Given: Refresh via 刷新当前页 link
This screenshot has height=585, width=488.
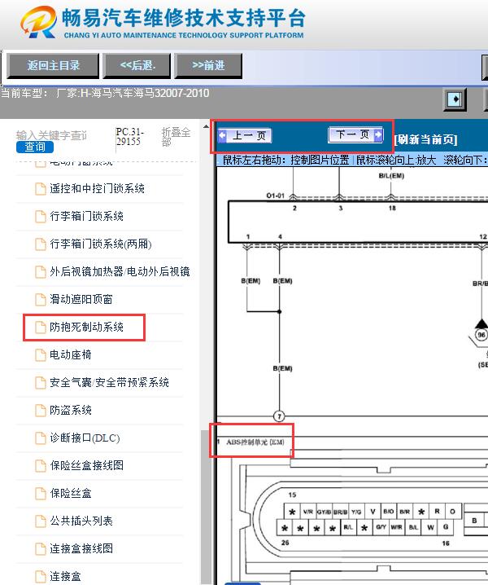Looking at the screenshot, I should [x=426, y=139].
